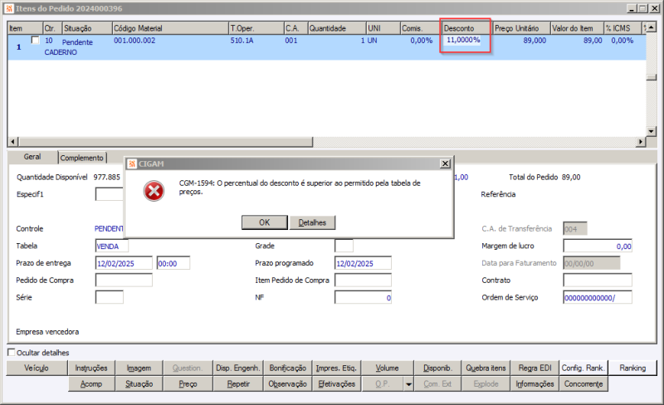
Task: Close the CIGAM error dialog
Action: pos(445,163)
